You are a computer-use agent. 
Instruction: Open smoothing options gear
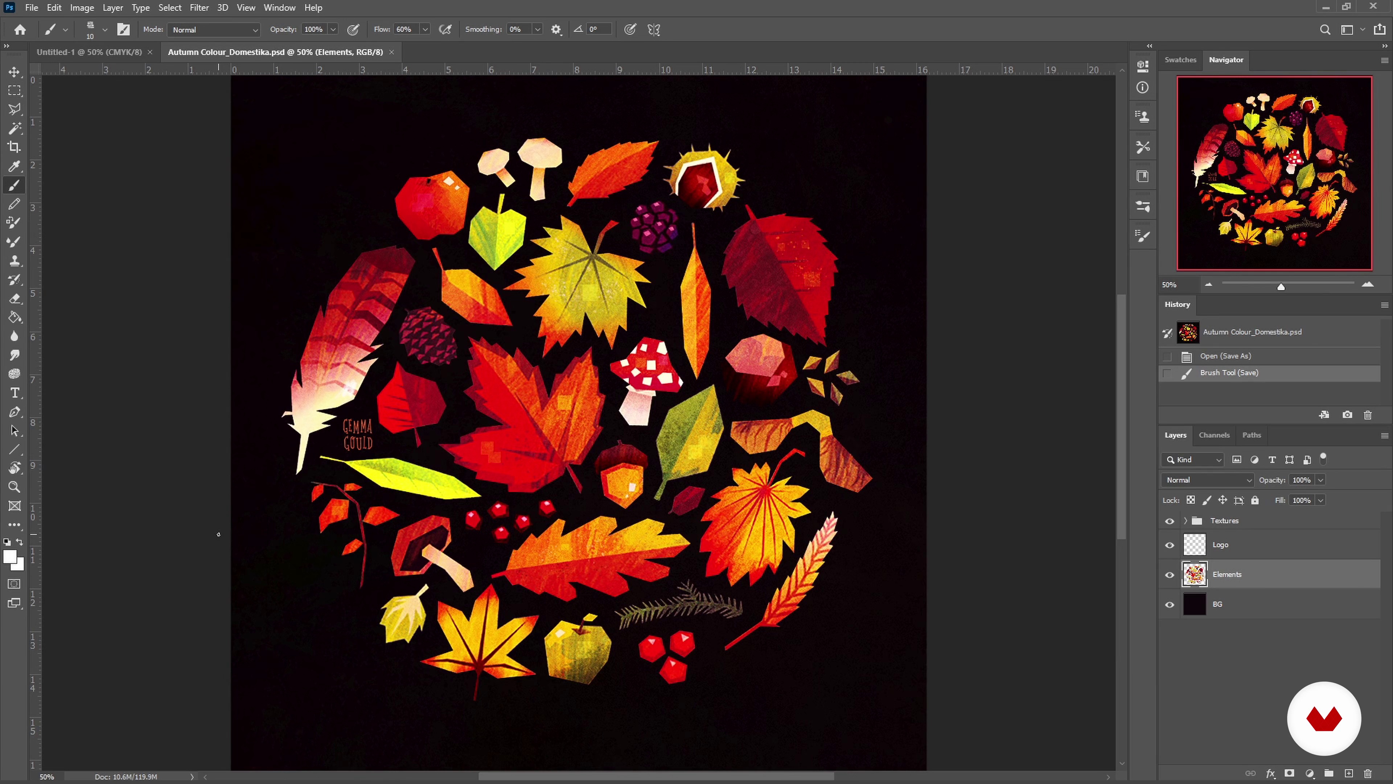point(556,30)
